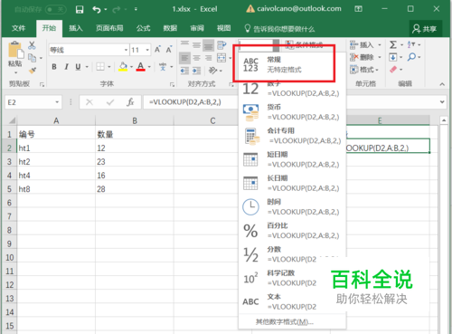The height and width of the screenshot is (334, 452).
Task: Click Increase Font Size icon
Action: (x=157, y=50)
